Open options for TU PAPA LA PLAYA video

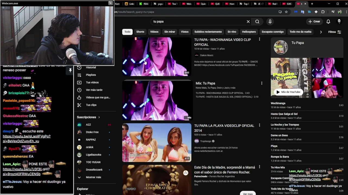[259, 125]
